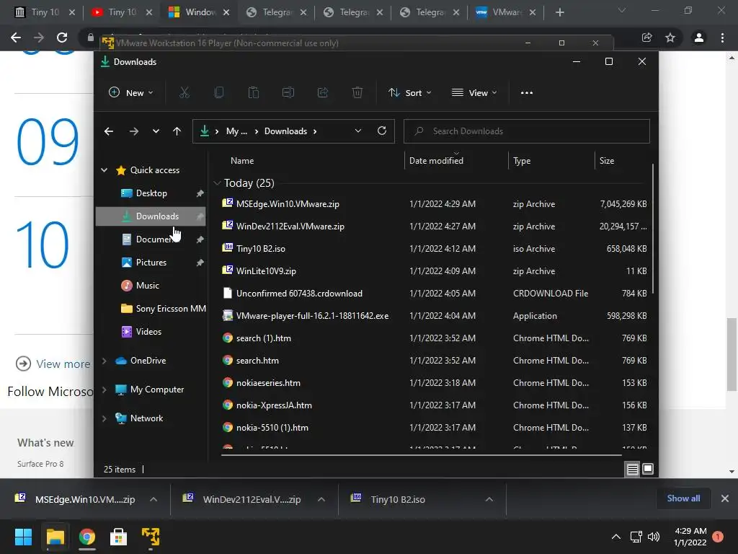Open VMware Player taskbar icon
Image resolution: width=738 pixels, height=554 pixels.
click(x=151, y=537)
